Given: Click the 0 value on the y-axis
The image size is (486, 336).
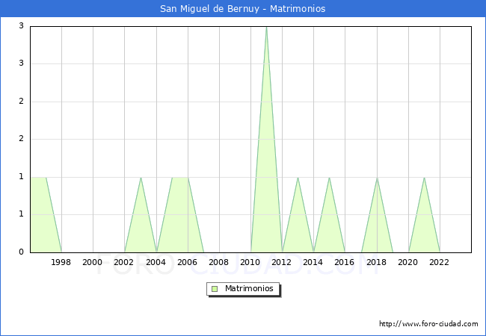Looking at the screenshot, I should [21, 252].
